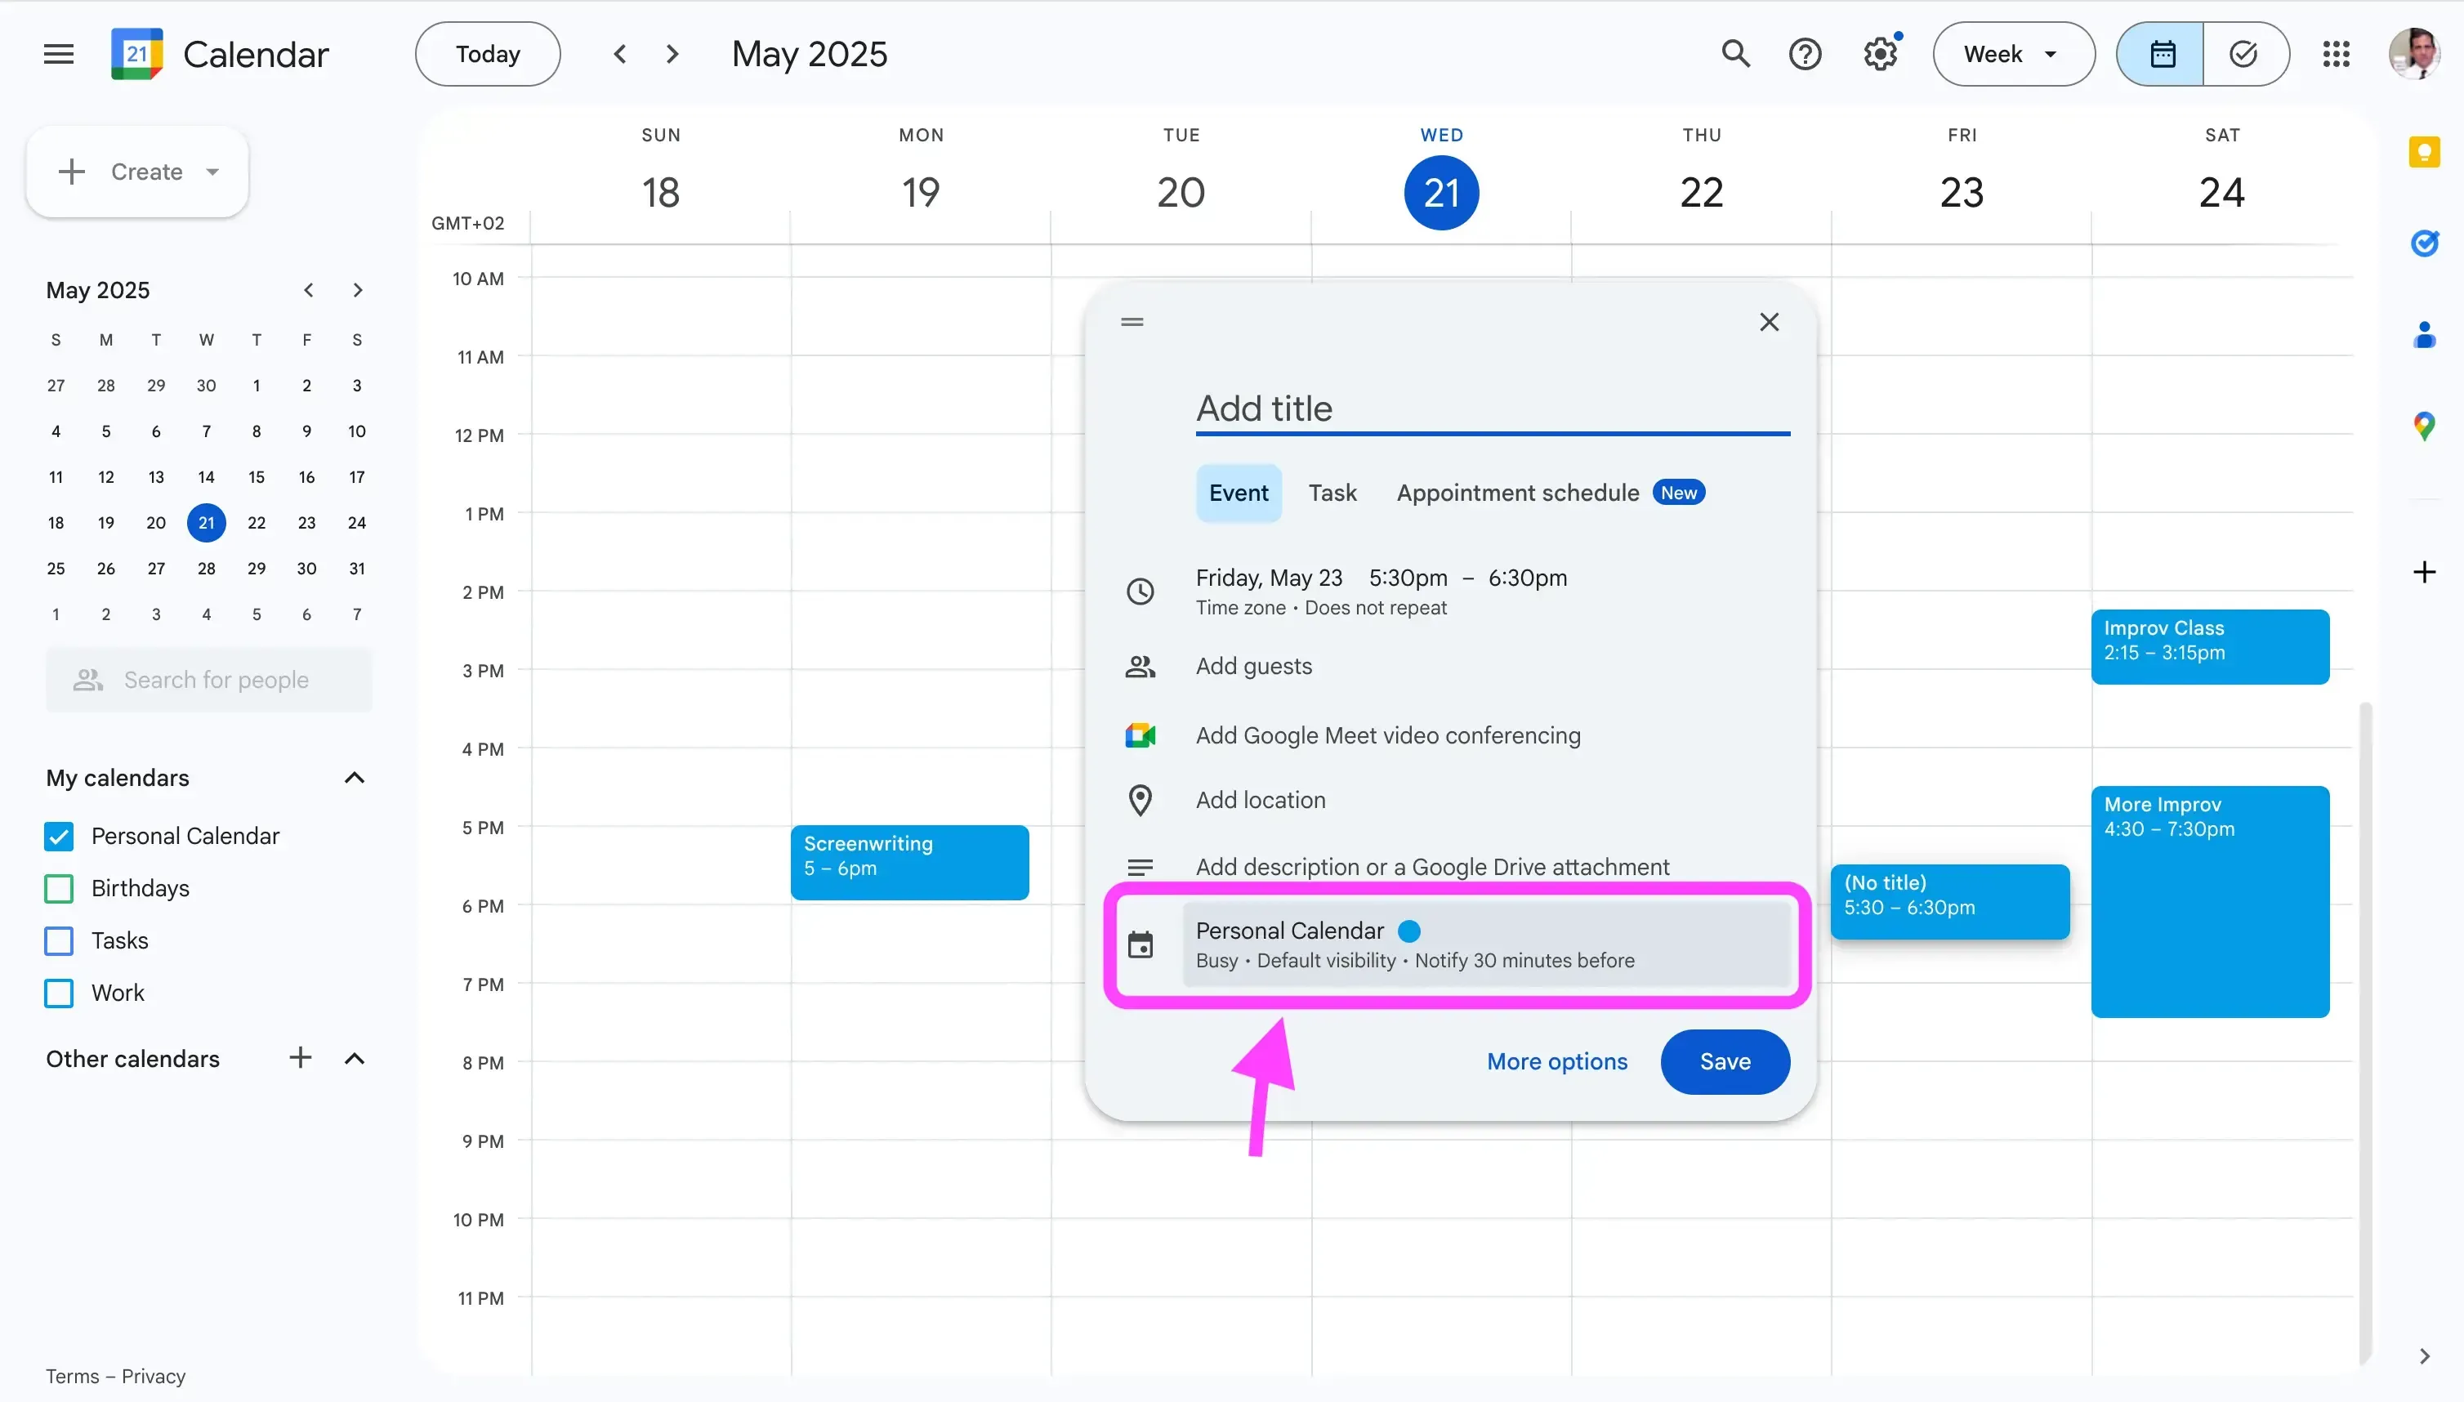
Task: Open the Week view dropdown
Action: point(2011,53)
